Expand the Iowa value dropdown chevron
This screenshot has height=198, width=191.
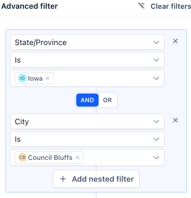(156, 78)
